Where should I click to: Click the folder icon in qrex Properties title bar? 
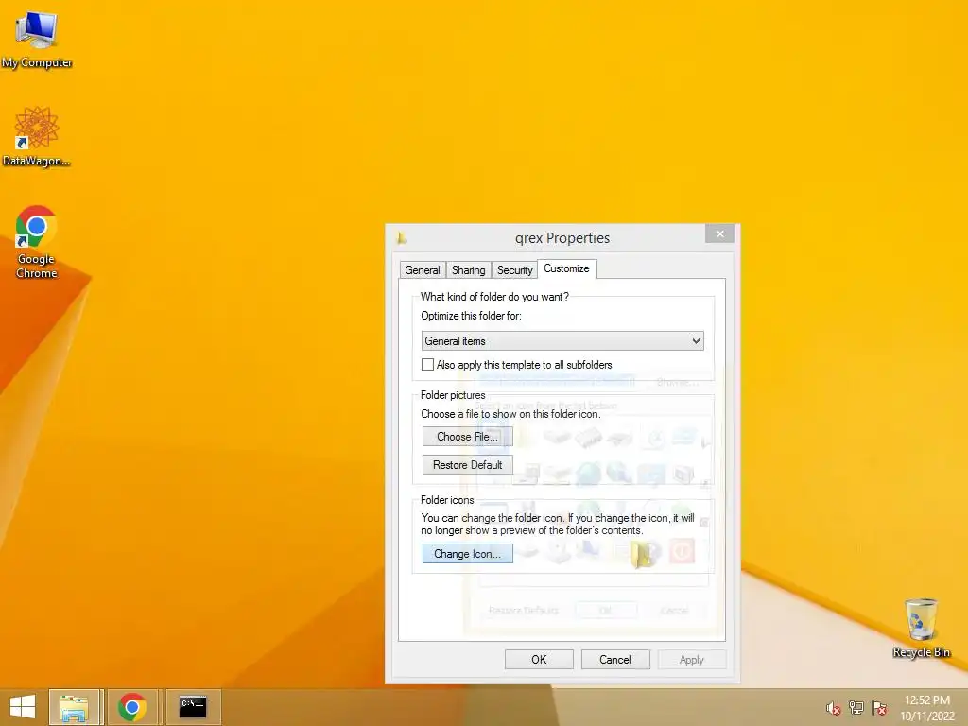[401, 238]
